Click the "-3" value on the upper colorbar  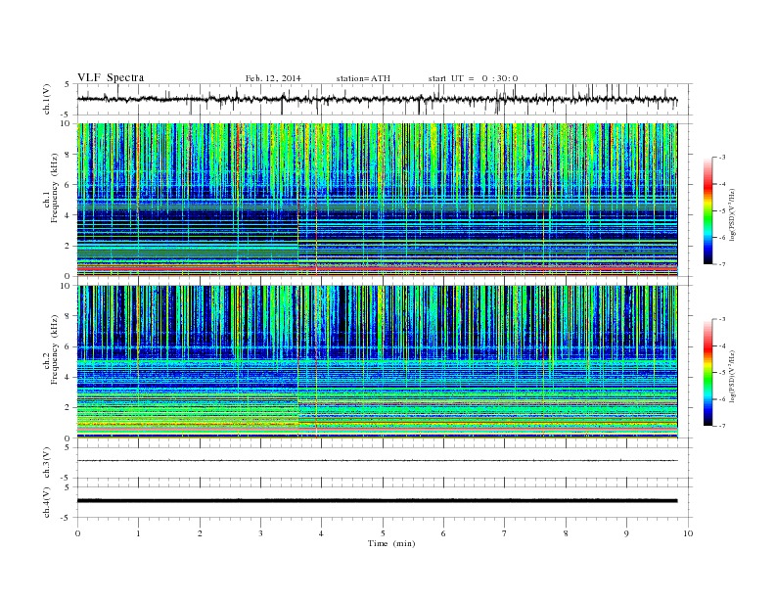click(x=721, y=158)
